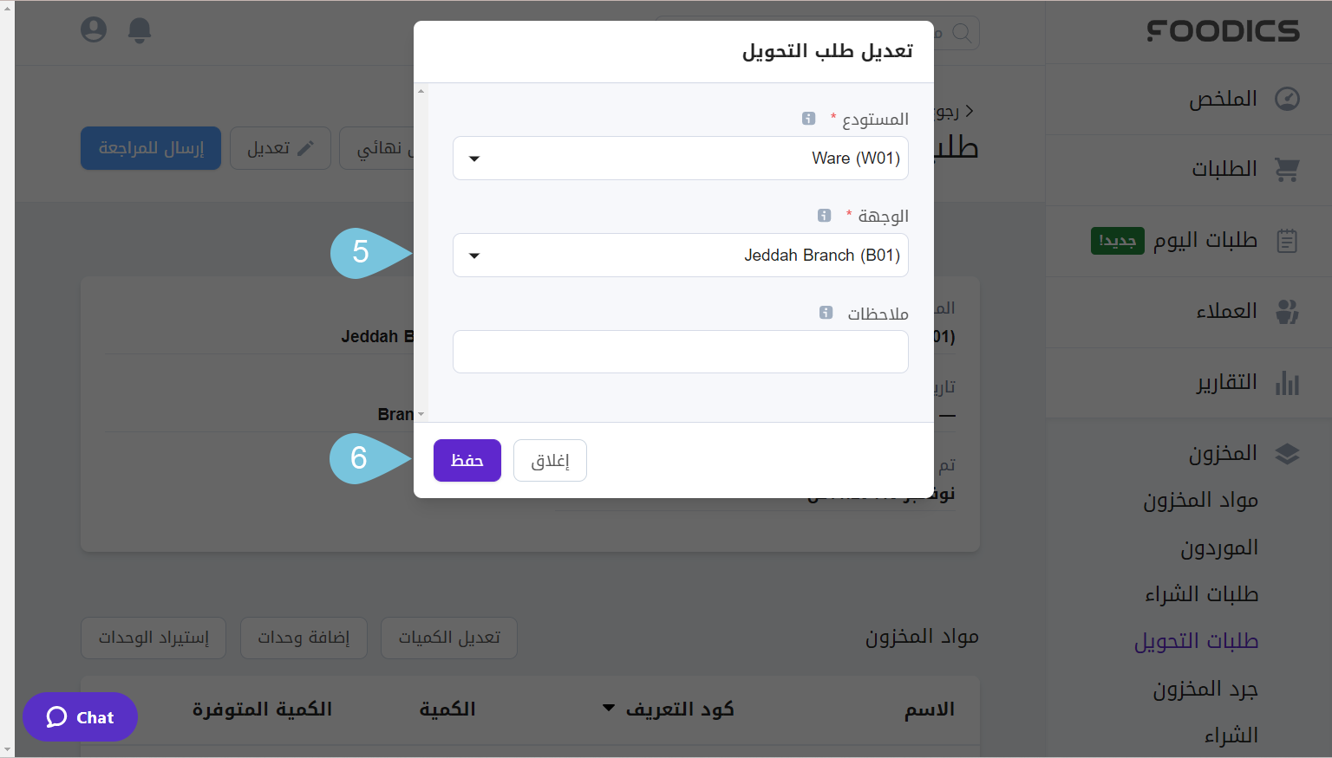Open الطلبات in the sidebar
Screen dimensions: 1332x758
[1224, 169]
